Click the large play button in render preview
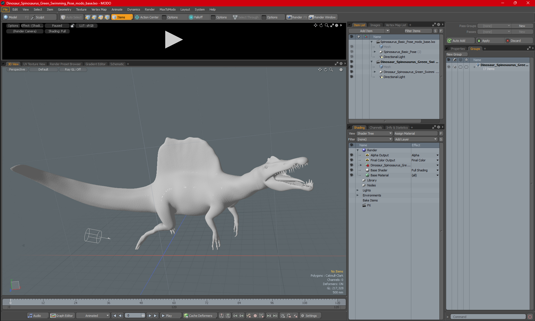The height and width of the screenshot is (321, 535). click(174, 40)
